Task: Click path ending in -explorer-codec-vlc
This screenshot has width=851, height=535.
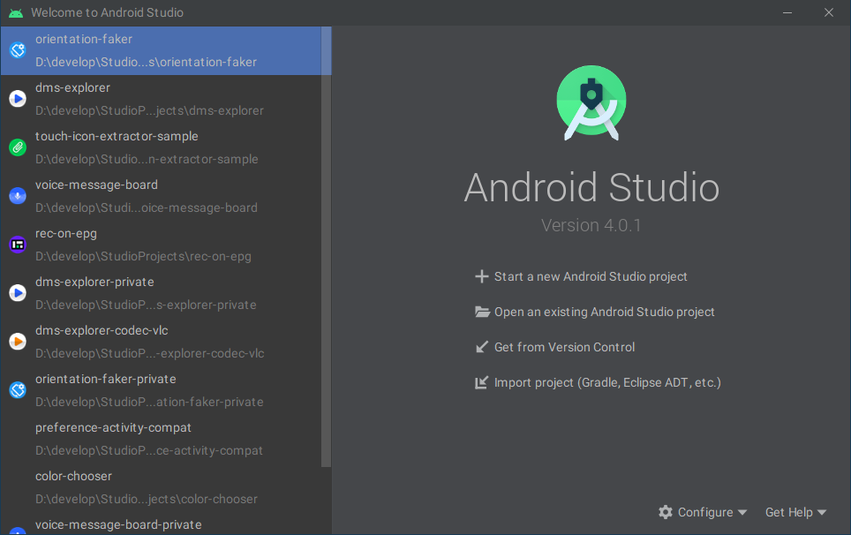Action: pyautogui.click(x=150, y=354)
